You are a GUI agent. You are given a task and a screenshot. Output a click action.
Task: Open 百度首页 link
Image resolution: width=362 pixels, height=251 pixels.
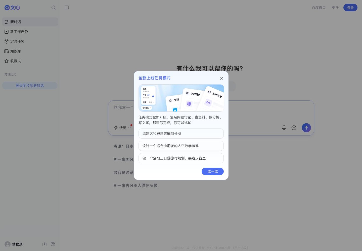point(319,8)
